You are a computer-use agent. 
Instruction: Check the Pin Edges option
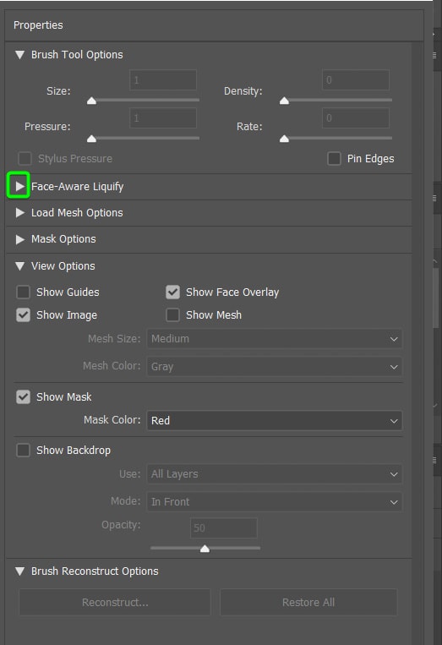coord(334,158)
